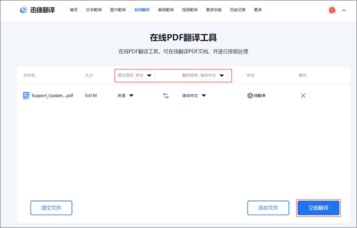This screenshot has height=228, width=357.
Task: Remove Support_Update pdf with the X icon
Action: coord(303,96)
